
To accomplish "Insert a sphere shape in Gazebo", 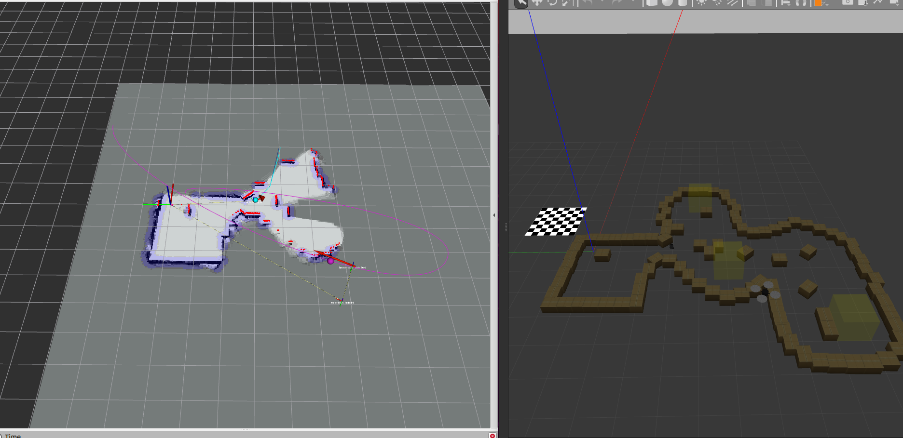I will coord(667,2).
